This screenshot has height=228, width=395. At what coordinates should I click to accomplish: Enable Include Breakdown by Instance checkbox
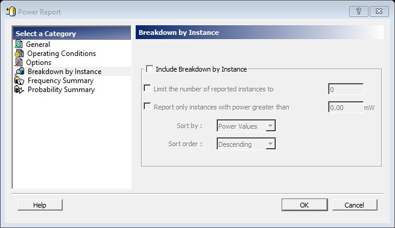point(150,69)
